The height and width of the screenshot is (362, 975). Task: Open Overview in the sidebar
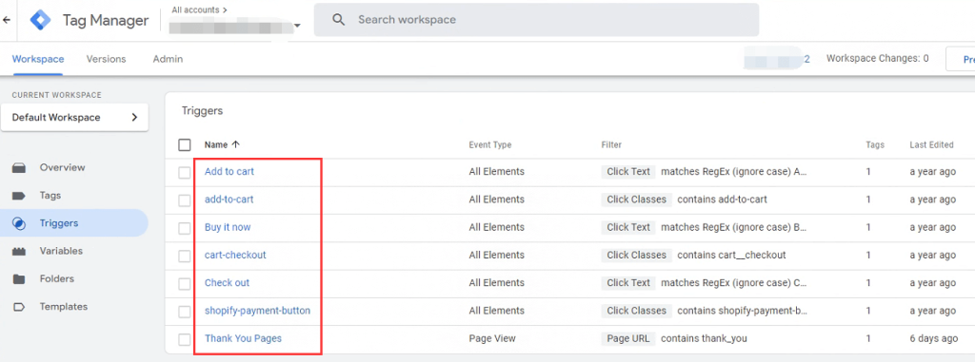click(x=62, y=167)
